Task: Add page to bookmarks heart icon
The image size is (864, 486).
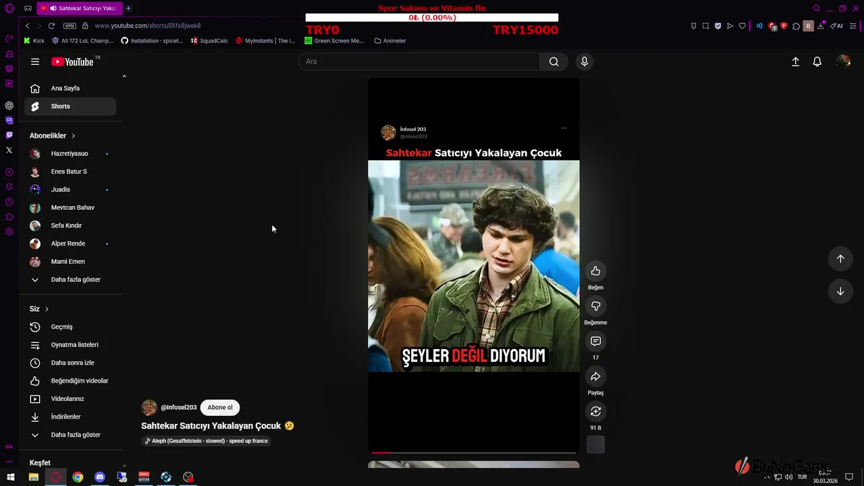Action: pos(742,26)
